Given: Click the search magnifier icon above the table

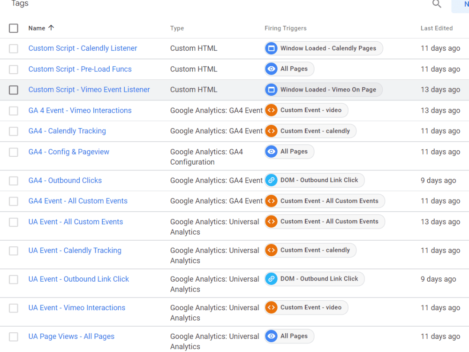Looking at the screenshot, I should [x=437, y=4].
